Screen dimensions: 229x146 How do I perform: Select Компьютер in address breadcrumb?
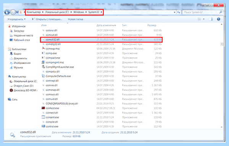[34, 12]
